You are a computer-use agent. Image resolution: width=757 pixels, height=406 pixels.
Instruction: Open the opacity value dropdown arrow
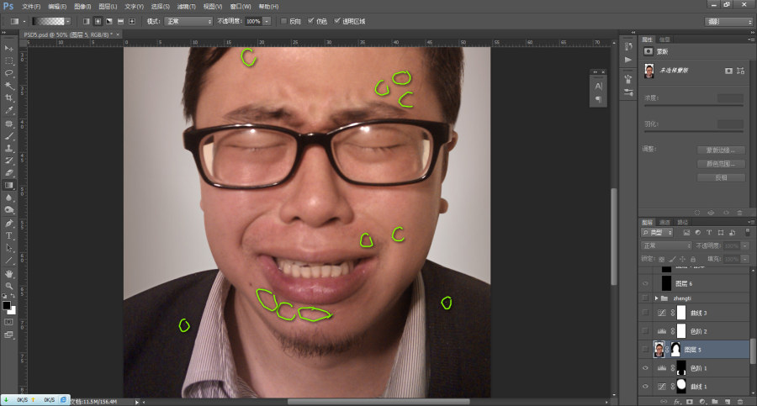267,21
